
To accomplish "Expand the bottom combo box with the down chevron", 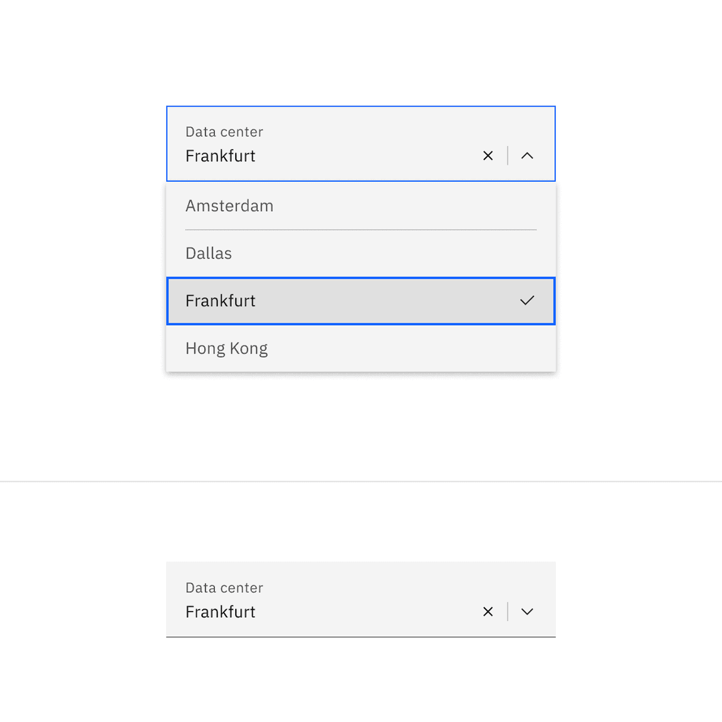I will click(x=527, y=612).
